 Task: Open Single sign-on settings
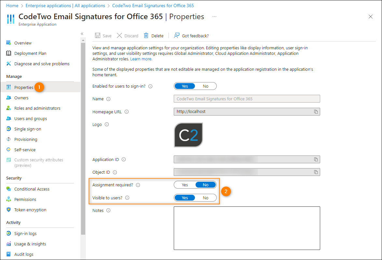tap(28, 129)
